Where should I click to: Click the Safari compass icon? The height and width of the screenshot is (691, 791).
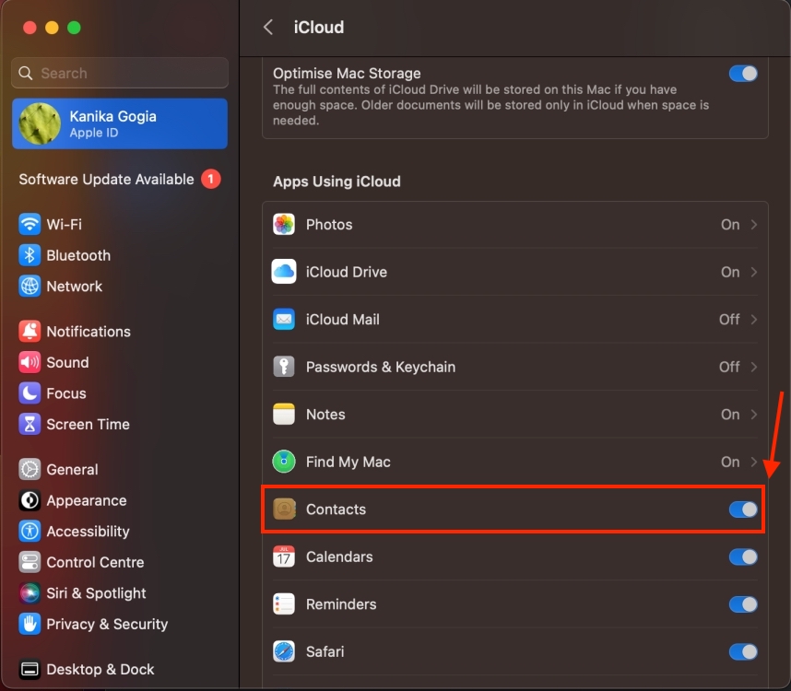pos(284,651)
